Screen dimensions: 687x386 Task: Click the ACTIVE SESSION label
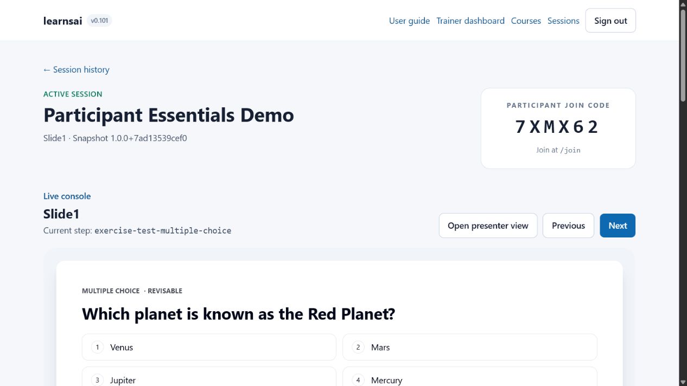pyautogui.click(x=73, y=94)
